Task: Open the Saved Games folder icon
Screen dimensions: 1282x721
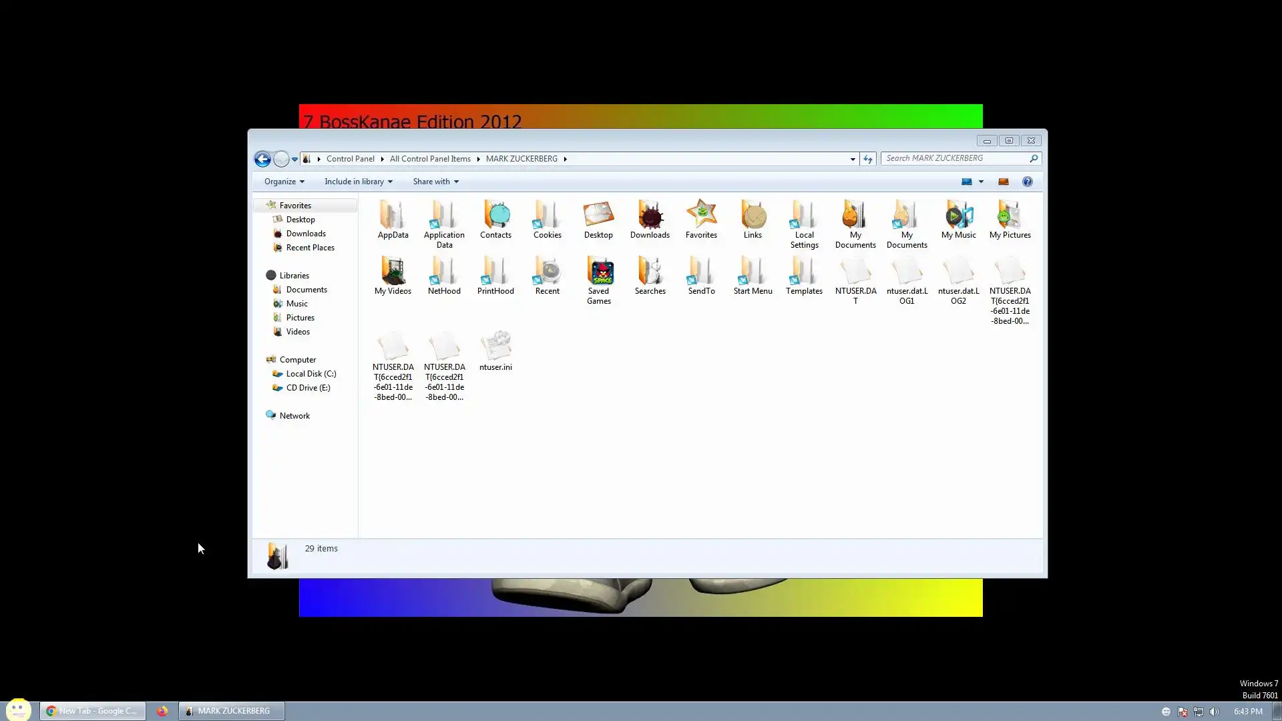Action: (599, 272)
